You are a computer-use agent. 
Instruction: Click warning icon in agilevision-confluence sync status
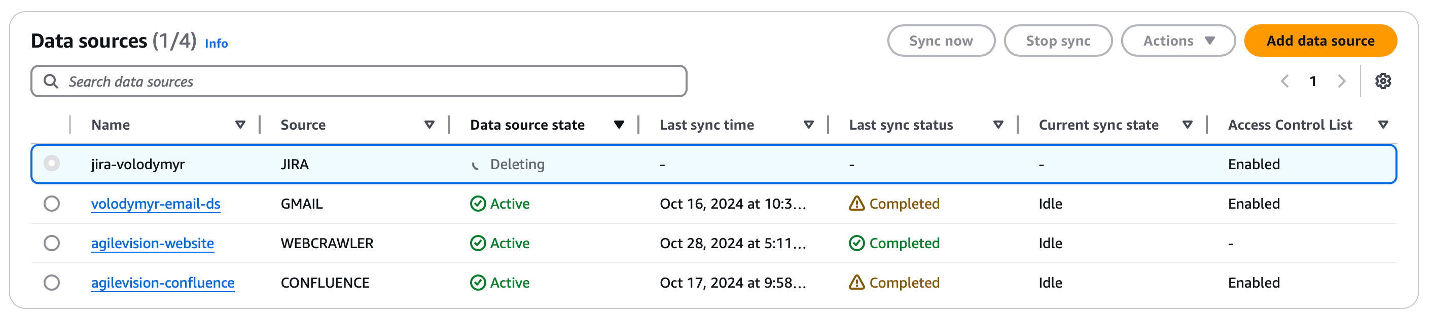(x=856, y=283)
